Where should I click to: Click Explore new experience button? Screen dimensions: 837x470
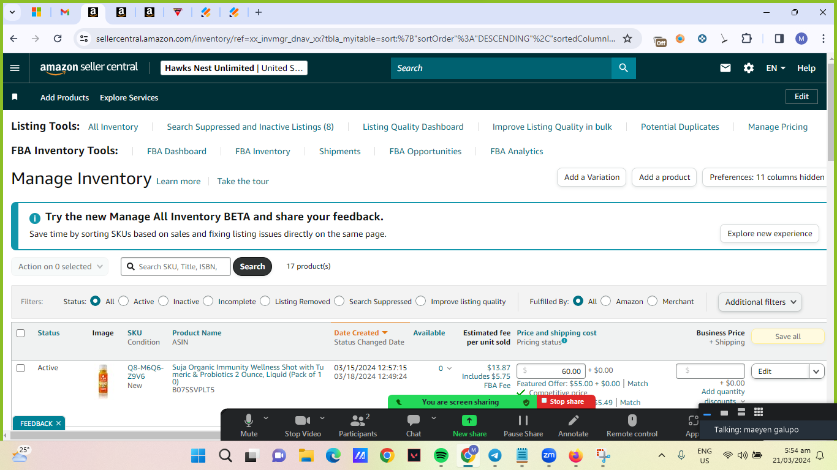pyautogui.click(x=770, y=233)
